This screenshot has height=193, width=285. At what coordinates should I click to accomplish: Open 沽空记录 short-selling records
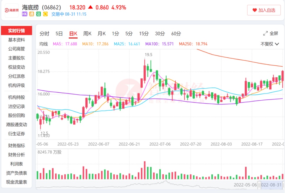[x=17, y=107]
